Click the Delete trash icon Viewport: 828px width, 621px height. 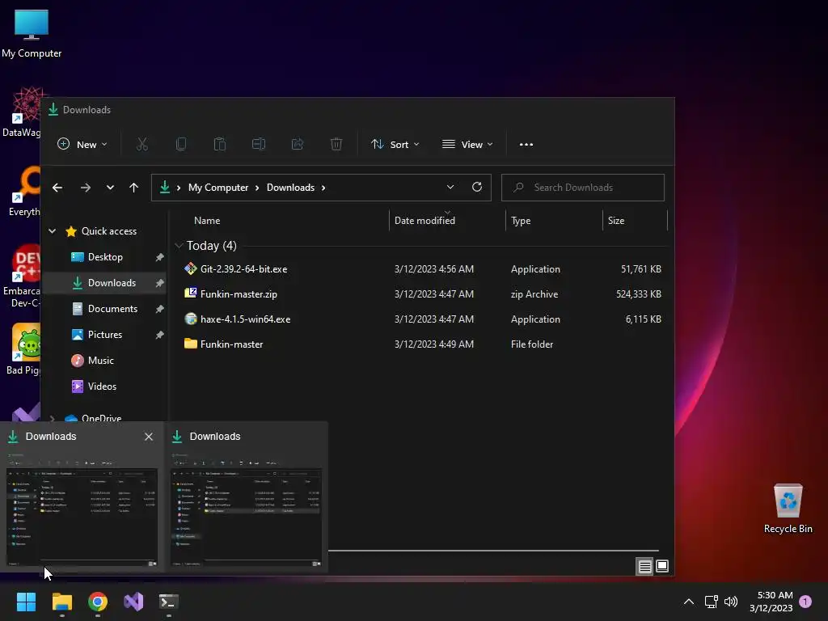[336, 144]
